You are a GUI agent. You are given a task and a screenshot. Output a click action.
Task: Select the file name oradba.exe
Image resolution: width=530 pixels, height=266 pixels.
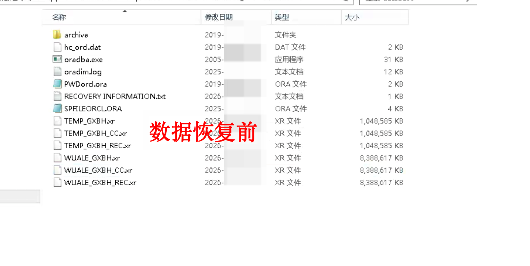(83, 59)
